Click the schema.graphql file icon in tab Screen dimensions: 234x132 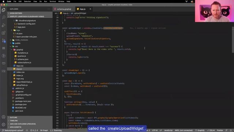click(x=55, y=9)
